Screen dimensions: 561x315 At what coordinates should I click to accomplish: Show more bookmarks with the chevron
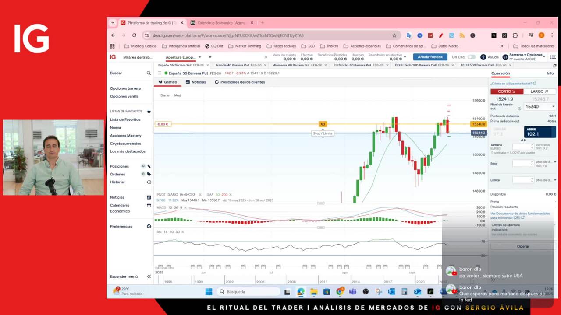(502, 46)
